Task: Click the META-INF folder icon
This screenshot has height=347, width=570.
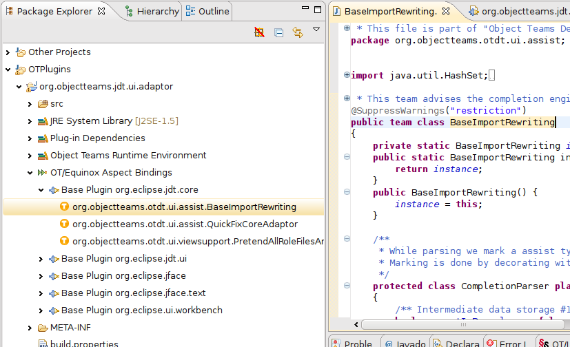Action: [x=43, y=328]
